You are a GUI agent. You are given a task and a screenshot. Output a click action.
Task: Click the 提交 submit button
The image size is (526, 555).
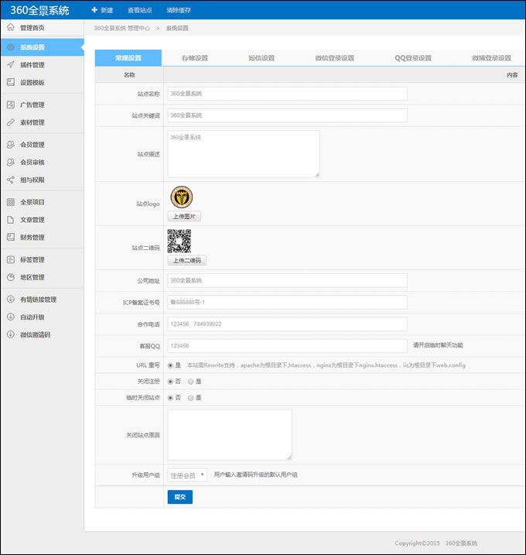tap(179, 497)
